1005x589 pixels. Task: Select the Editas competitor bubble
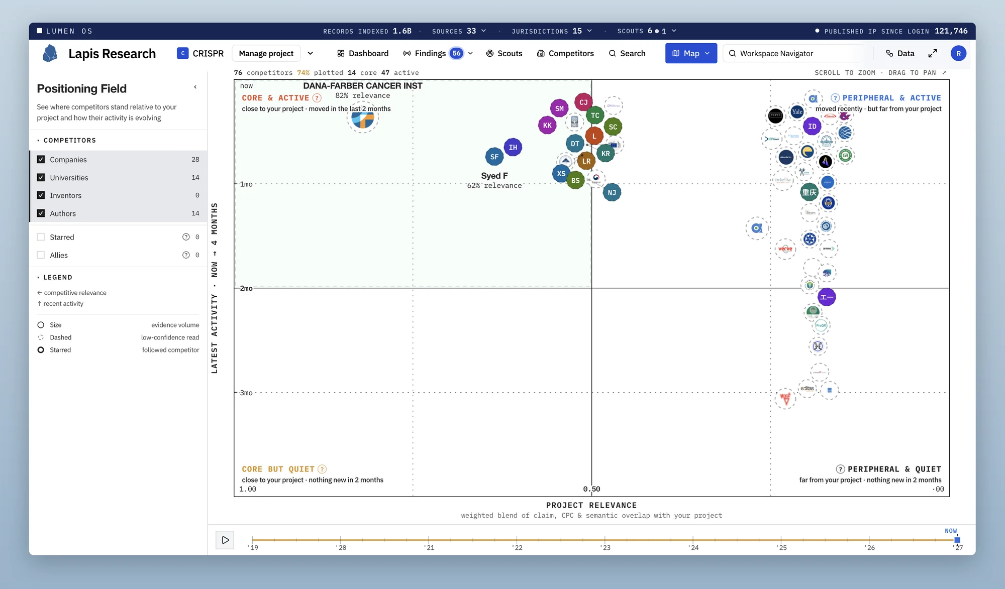tap(807, 388)
